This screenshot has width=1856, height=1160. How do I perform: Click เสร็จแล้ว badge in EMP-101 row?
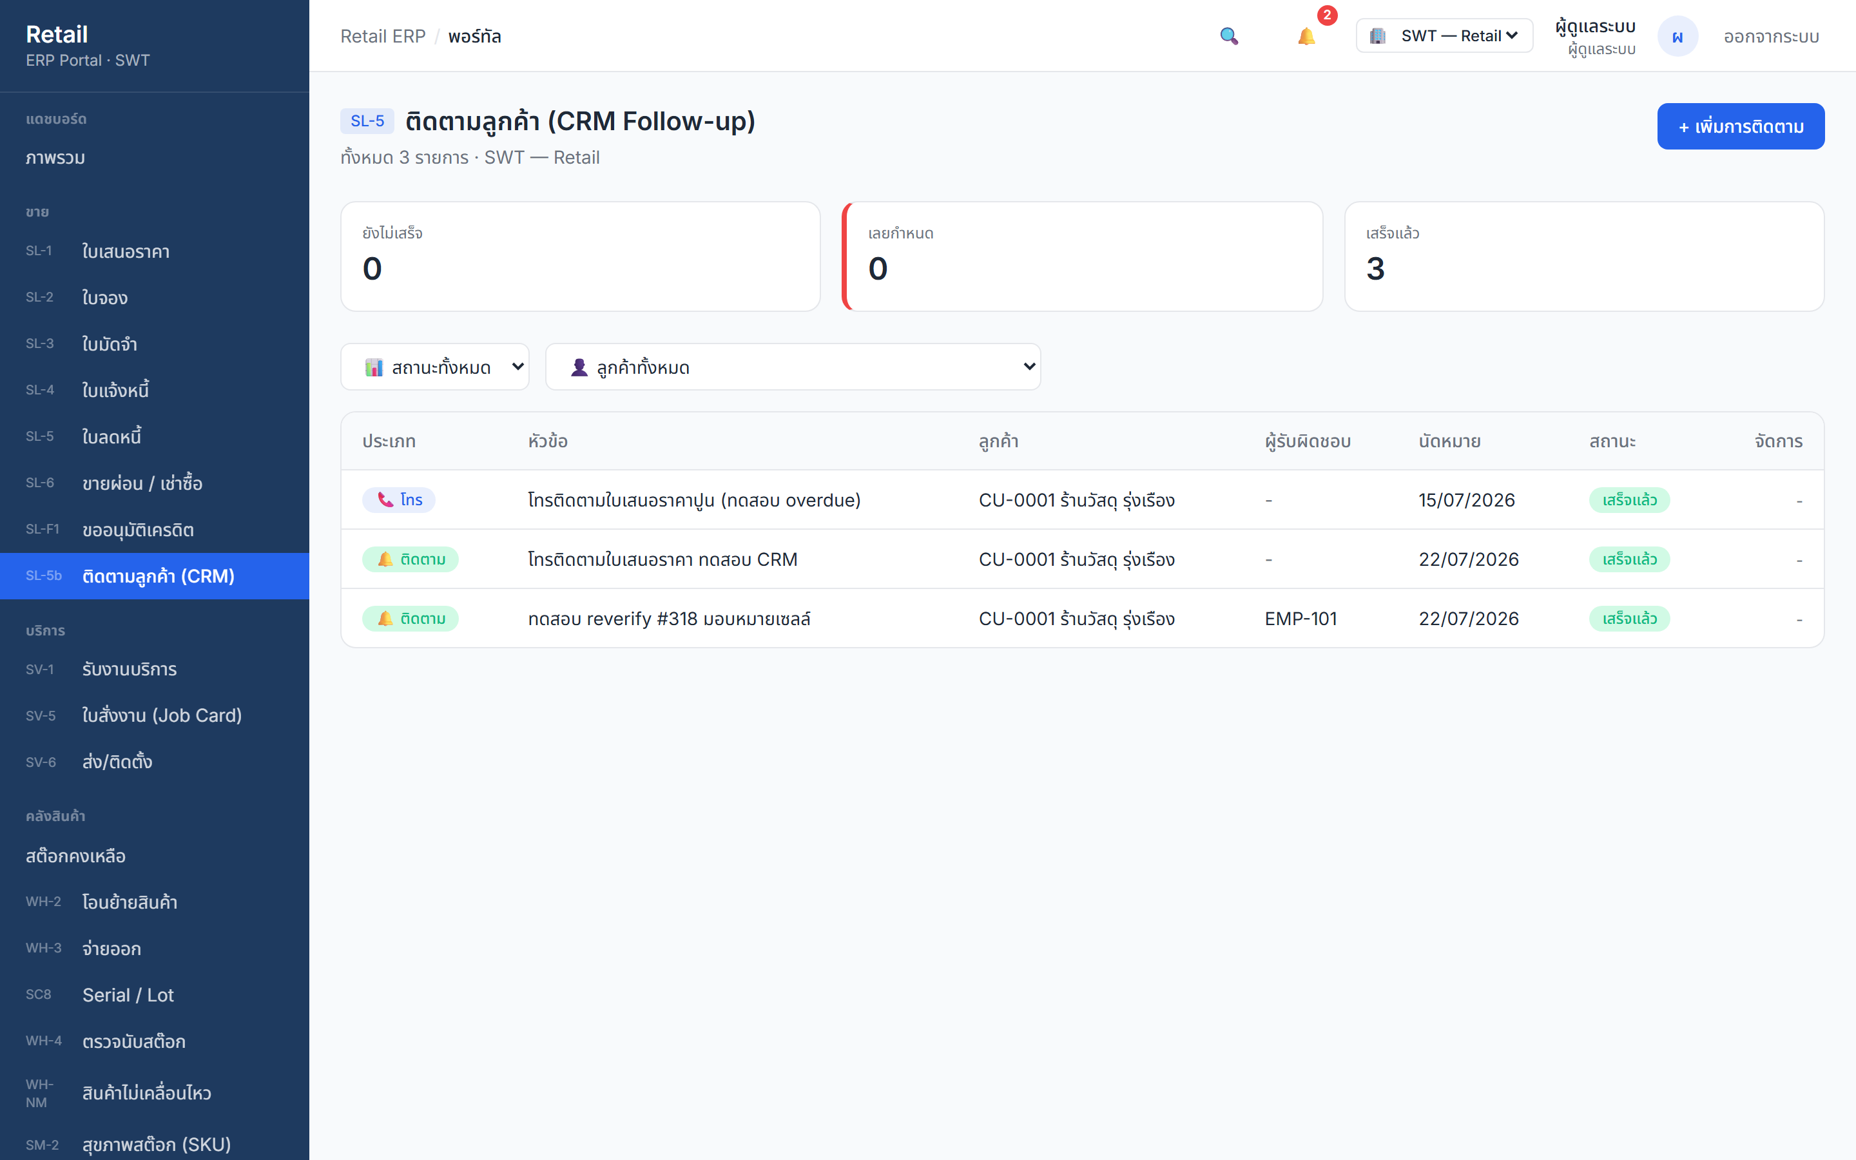click(1629, 619)
